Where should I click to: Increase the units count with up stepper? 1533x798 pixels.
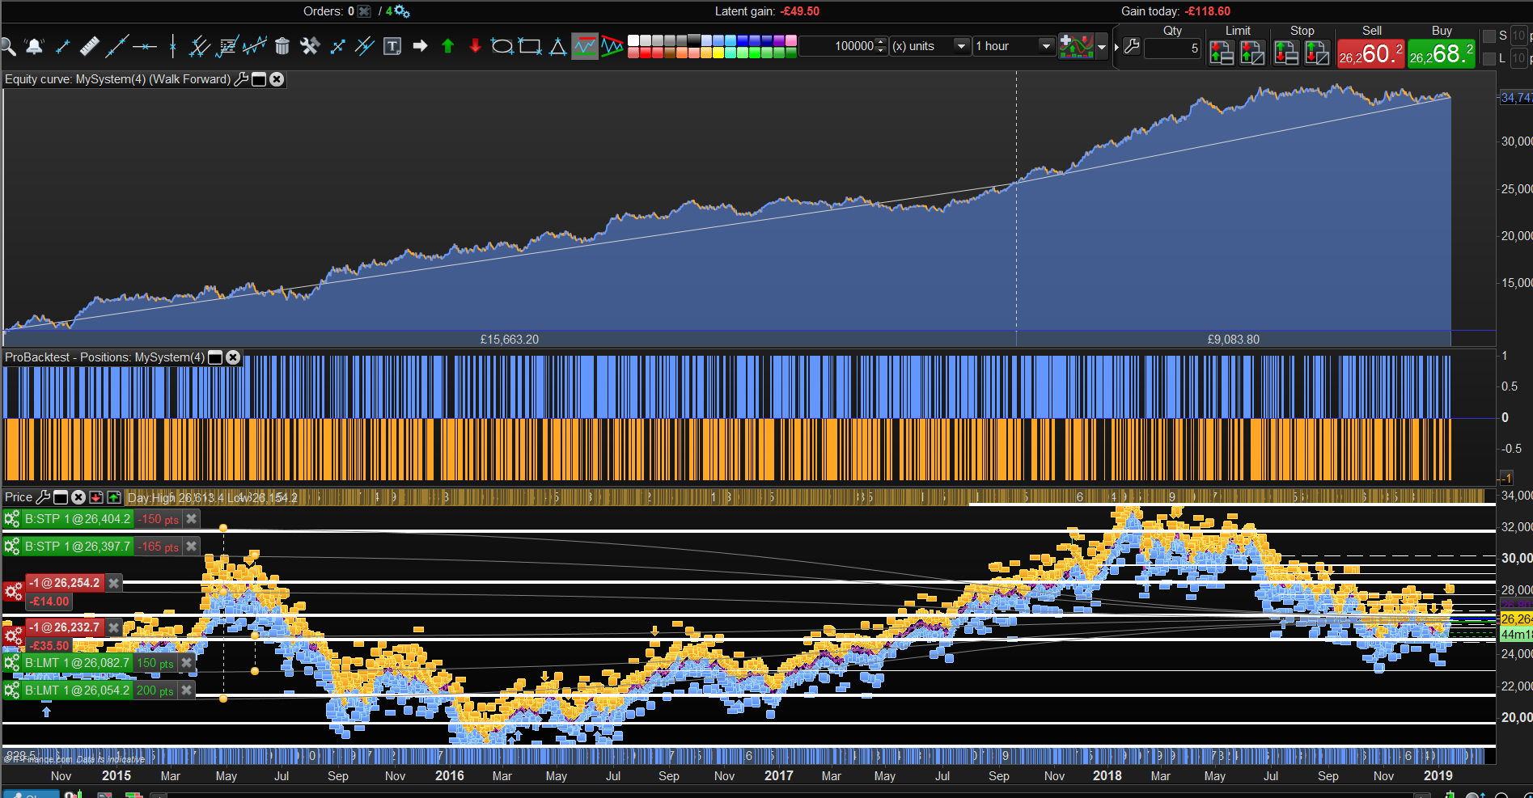pos(882,42)
